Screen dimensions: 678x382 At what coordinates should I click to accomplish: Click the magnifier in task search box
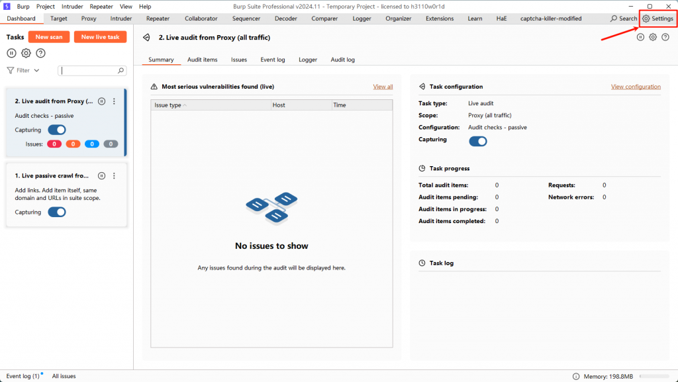click(x=121, y=70)
